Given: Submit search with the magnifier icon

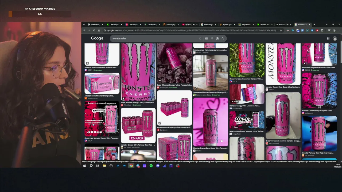Looking at the screenshot, I should 223,38.
